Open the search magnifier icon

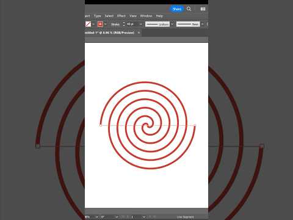click(x=189, y=9)
